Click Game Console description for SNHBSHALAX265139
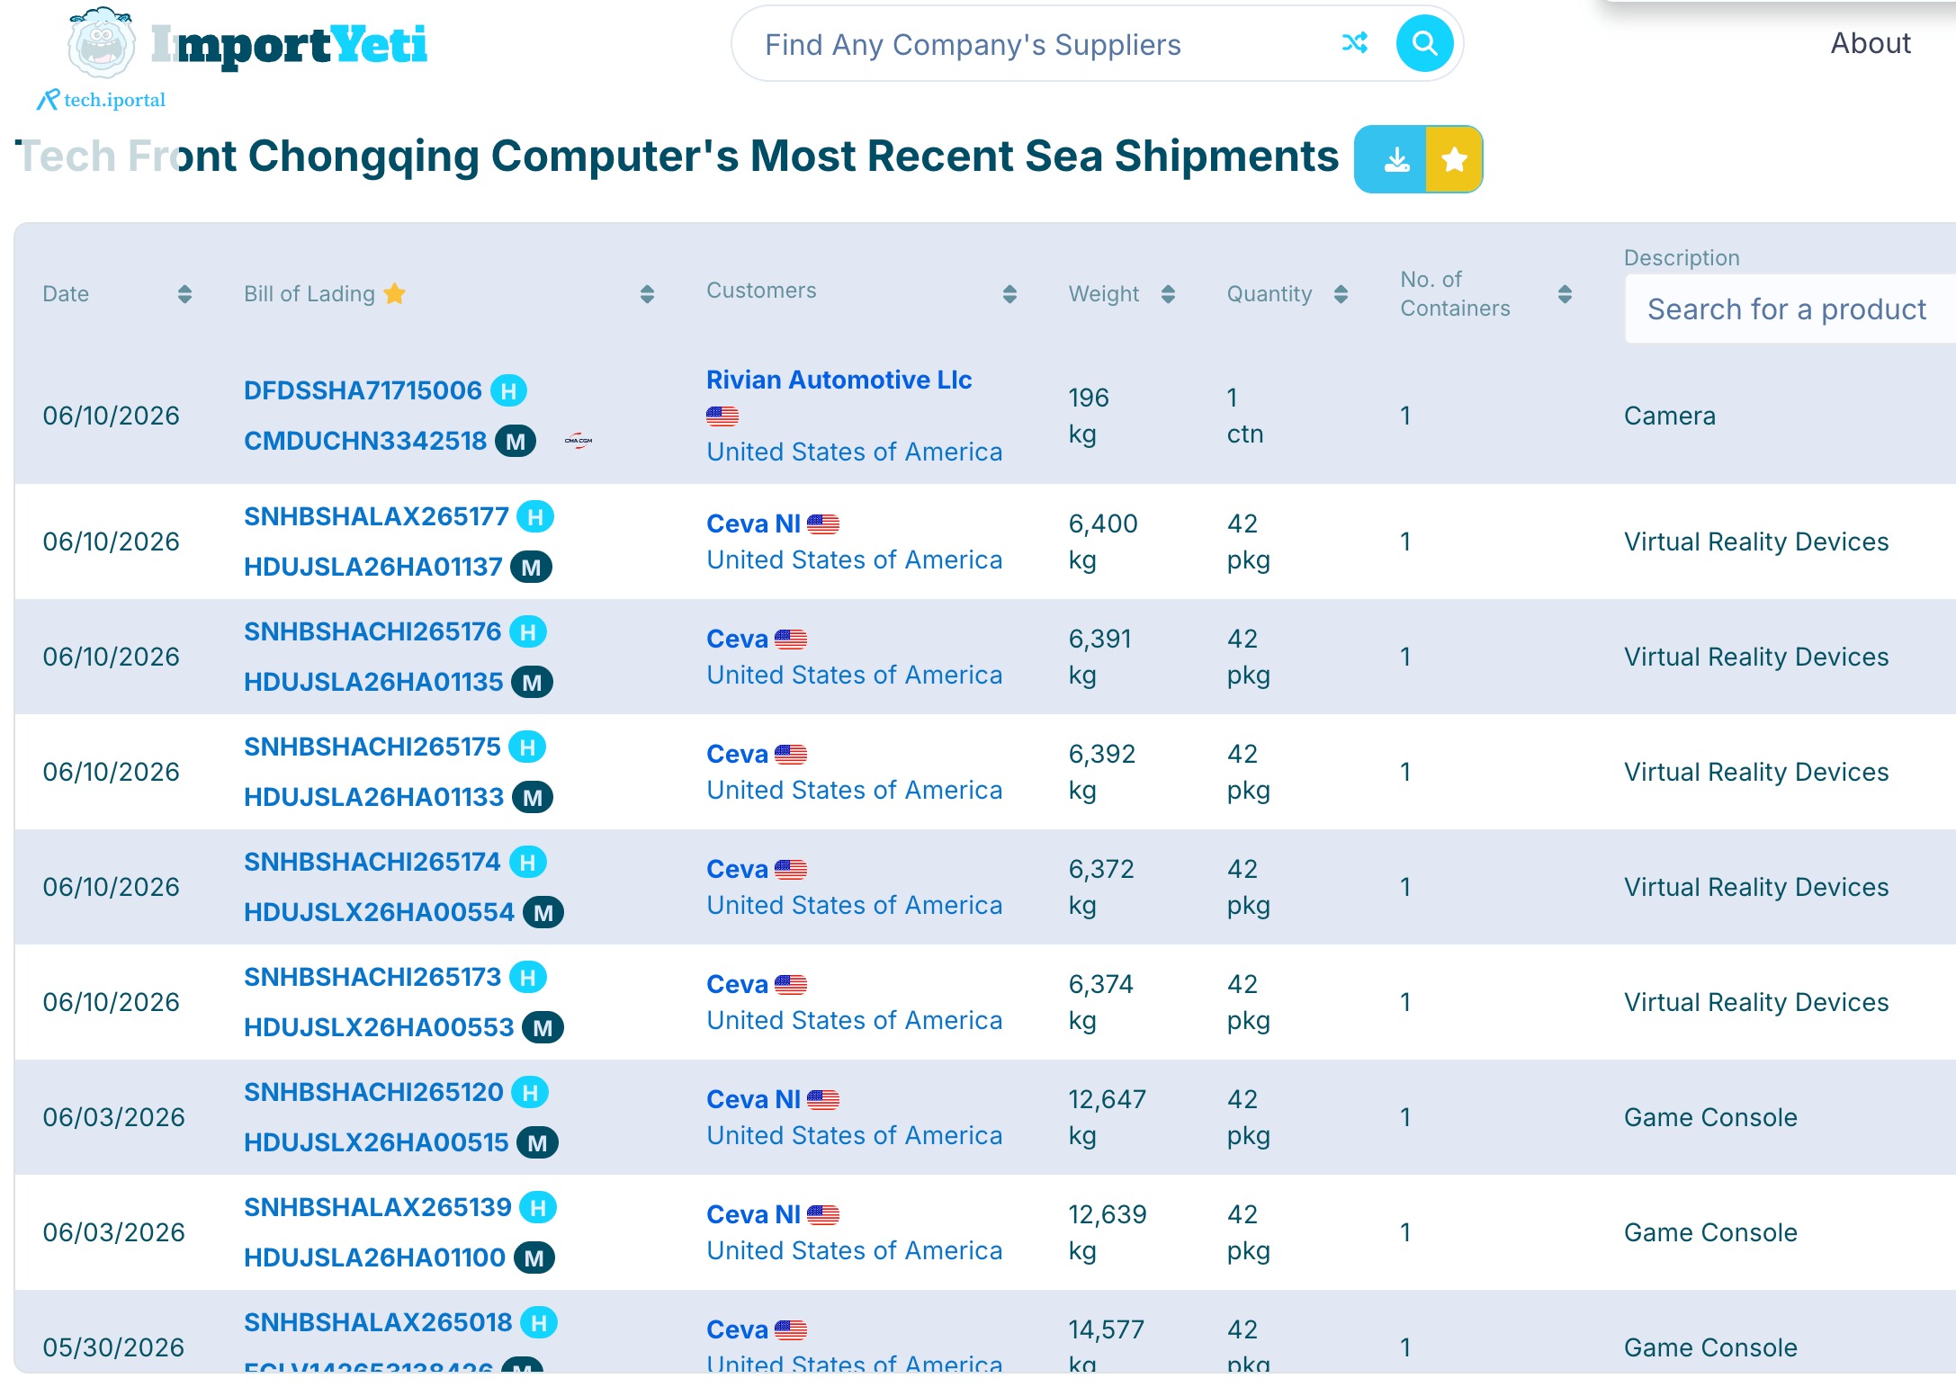The image size is (1956, 1396). coord(1710,1232)
